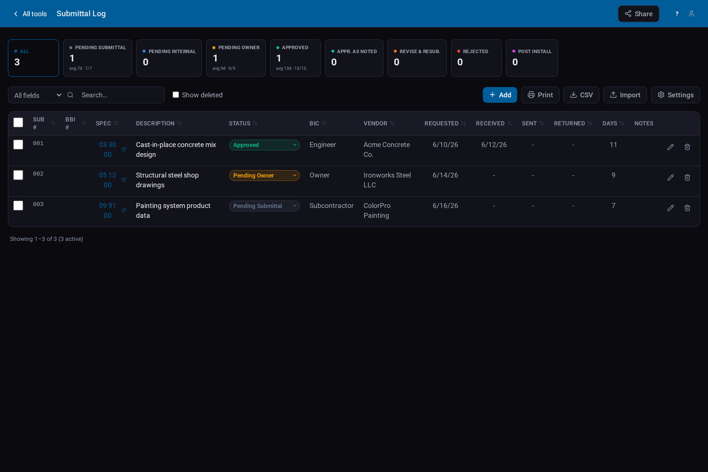Sort by SENT column
708x472 pixels.
[x=533, y=123]
